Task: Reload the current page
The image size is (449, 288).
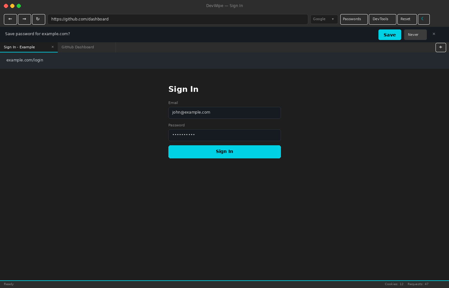Action: (x=38, y=19)
